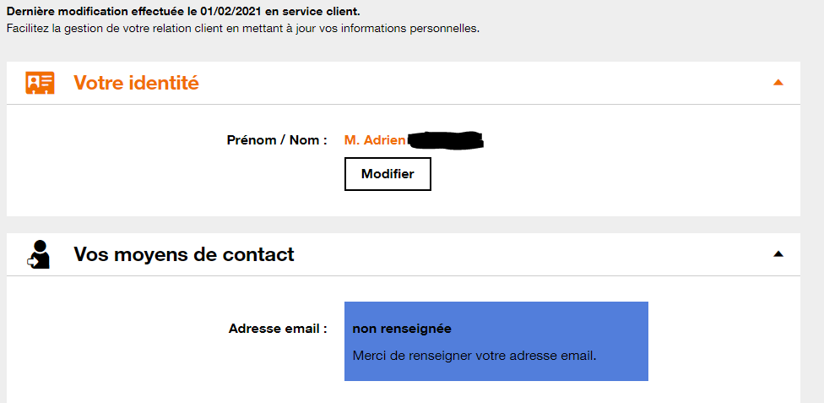Collapse the Vos moyens de contact arrow

(778, 253)
